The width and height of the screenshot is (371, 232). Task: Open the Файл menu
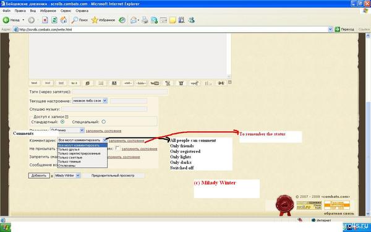coord(6,11)
